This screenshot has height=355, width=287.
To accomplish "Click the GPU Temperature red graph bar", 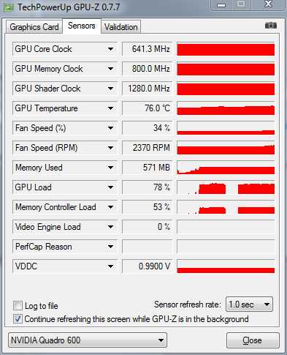I will pyautogui.click(x=226, y=108).
